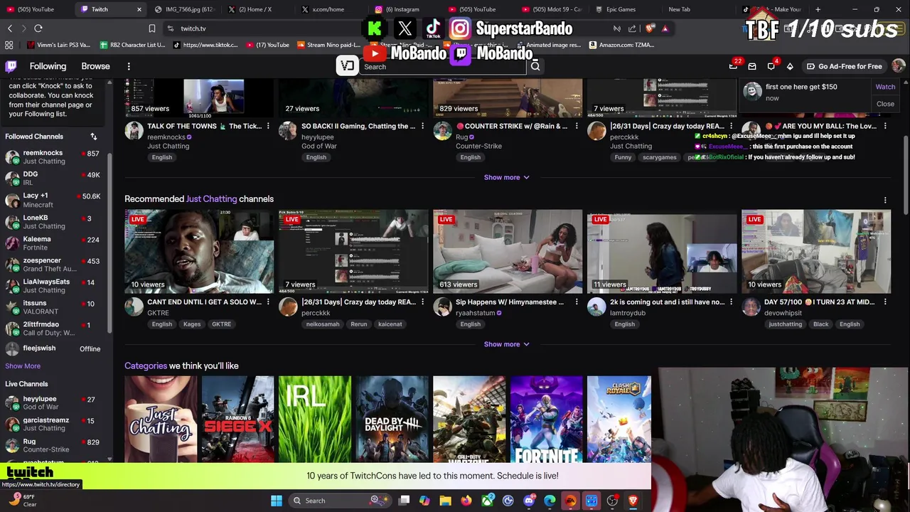This screenshot has width=910, height=512.
Task: Focus the Twitch search field
Action: click(x=442, y=67)
